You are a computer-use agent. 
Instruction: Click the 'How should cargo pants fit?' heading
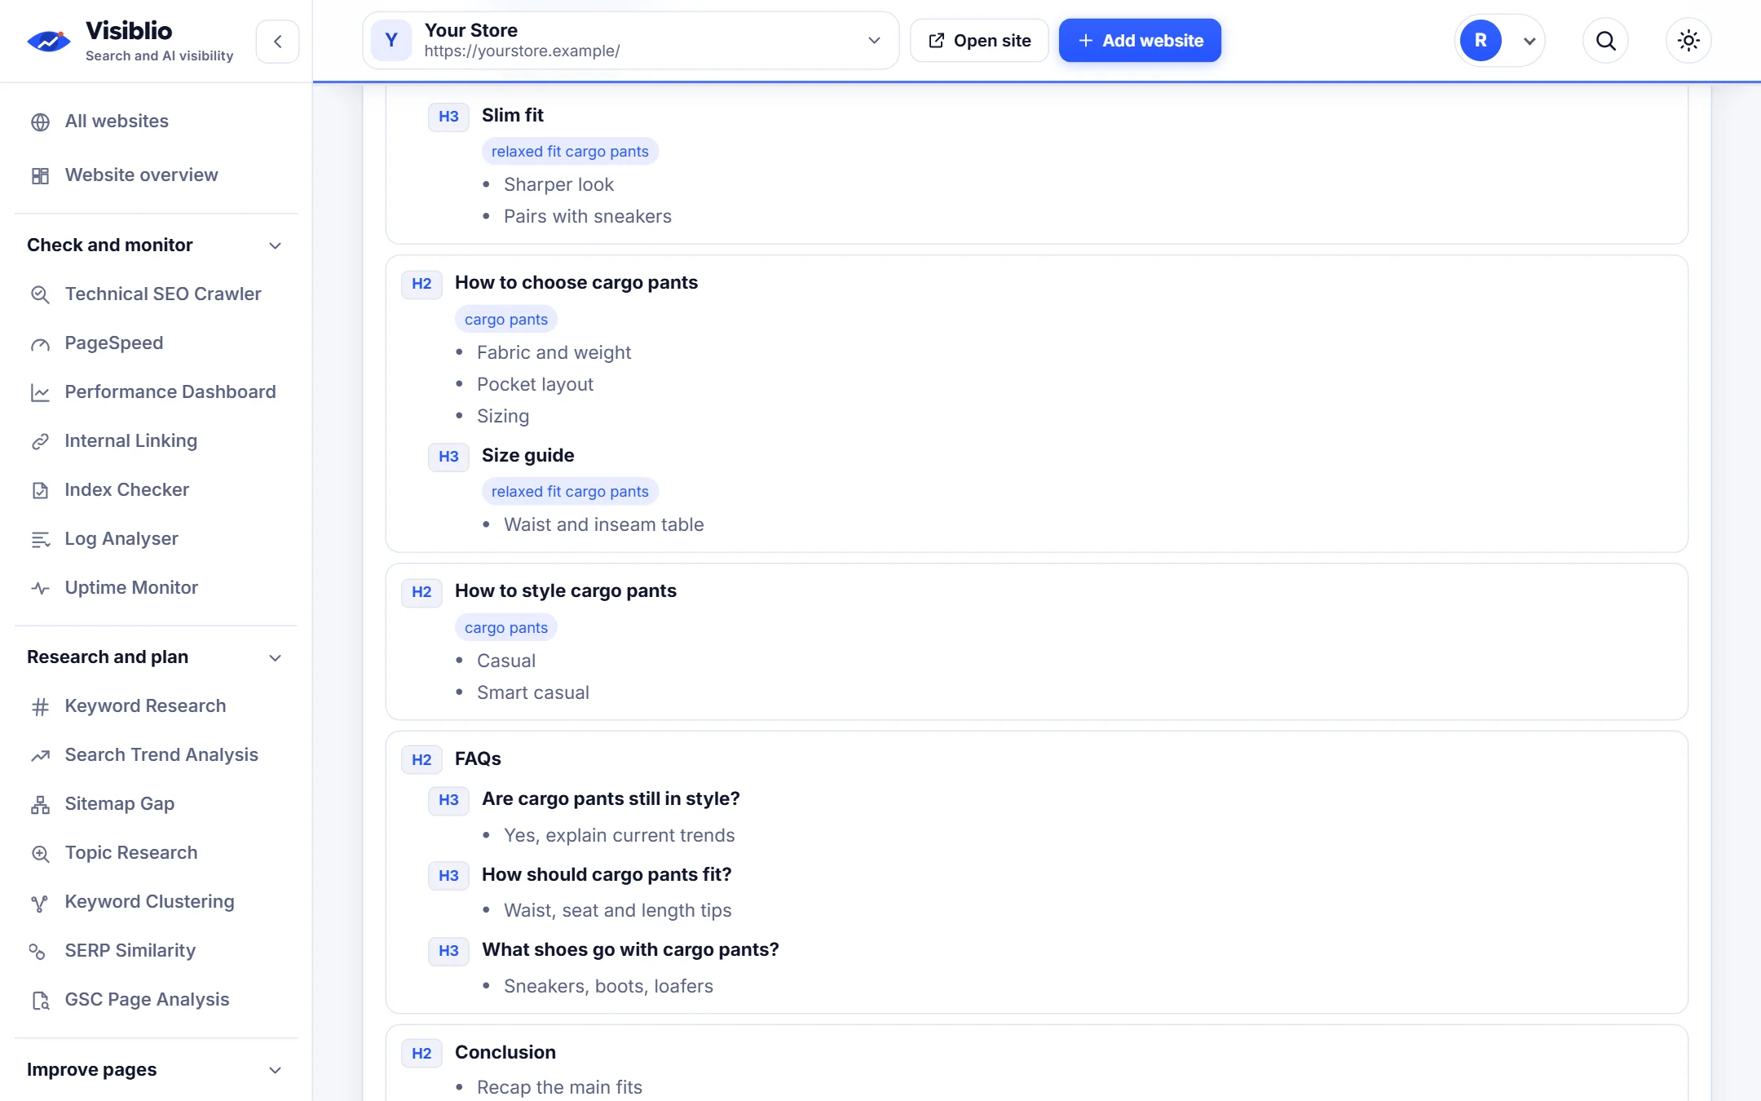pos(607,875)
